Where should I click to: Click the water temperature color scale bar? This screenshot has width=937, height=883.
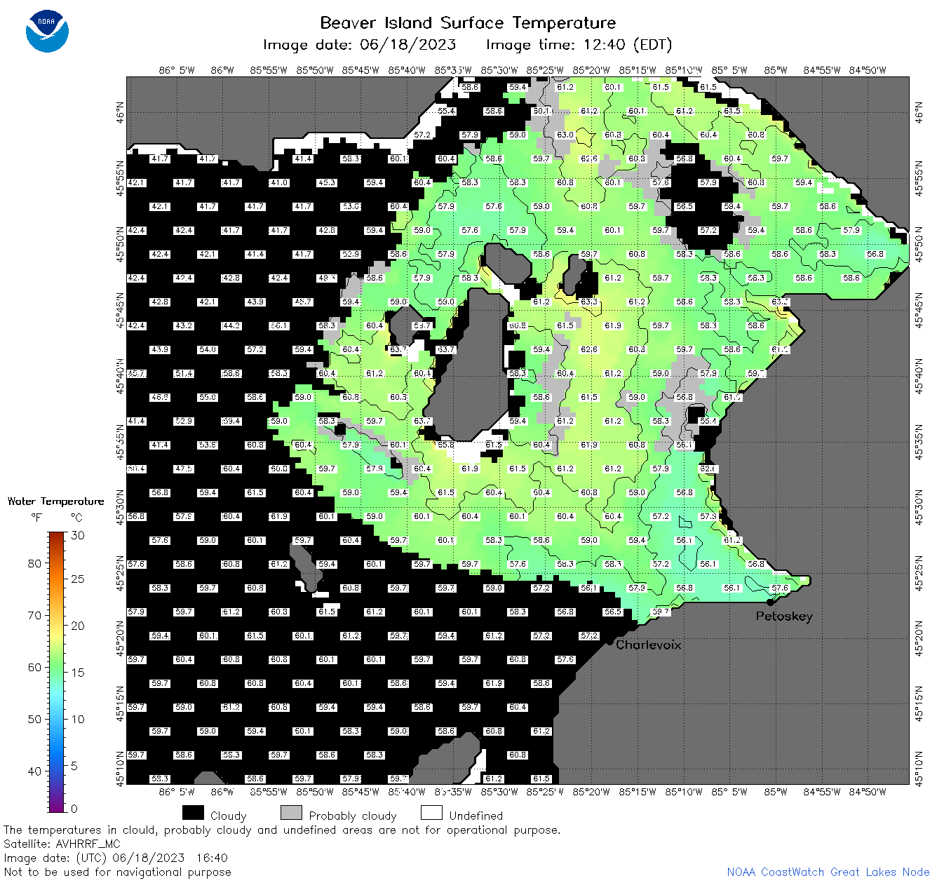click(x=57, y=671)
